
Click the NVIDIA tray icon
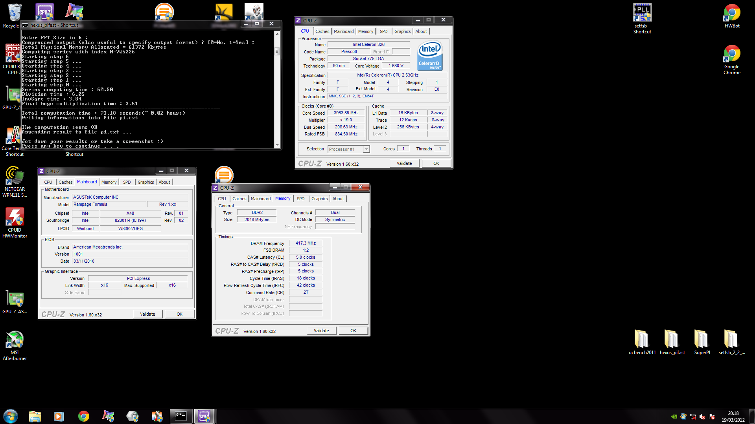click(674, 417)
